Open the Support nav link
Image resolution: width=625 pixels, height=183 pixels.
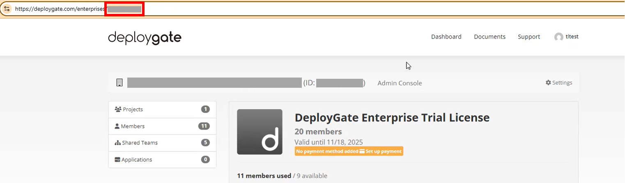529,37
